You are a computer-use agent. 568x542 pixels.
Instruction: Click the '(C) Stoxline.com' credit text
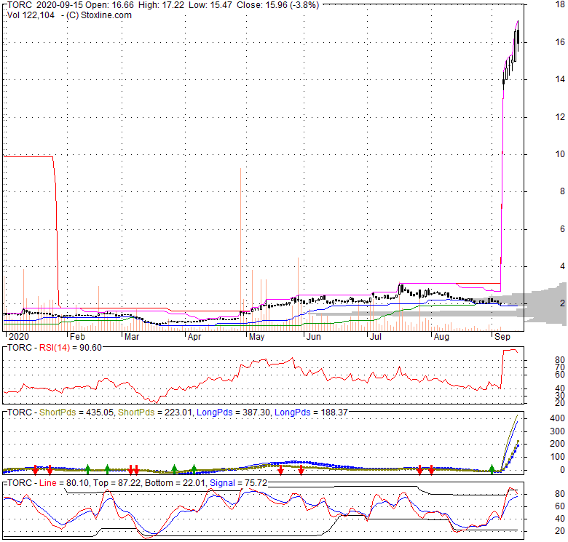99,15
